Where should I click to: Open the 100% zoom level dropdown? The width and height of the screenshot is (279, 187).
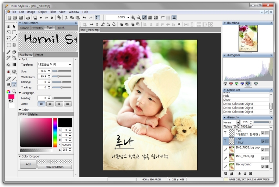point(128,18)
